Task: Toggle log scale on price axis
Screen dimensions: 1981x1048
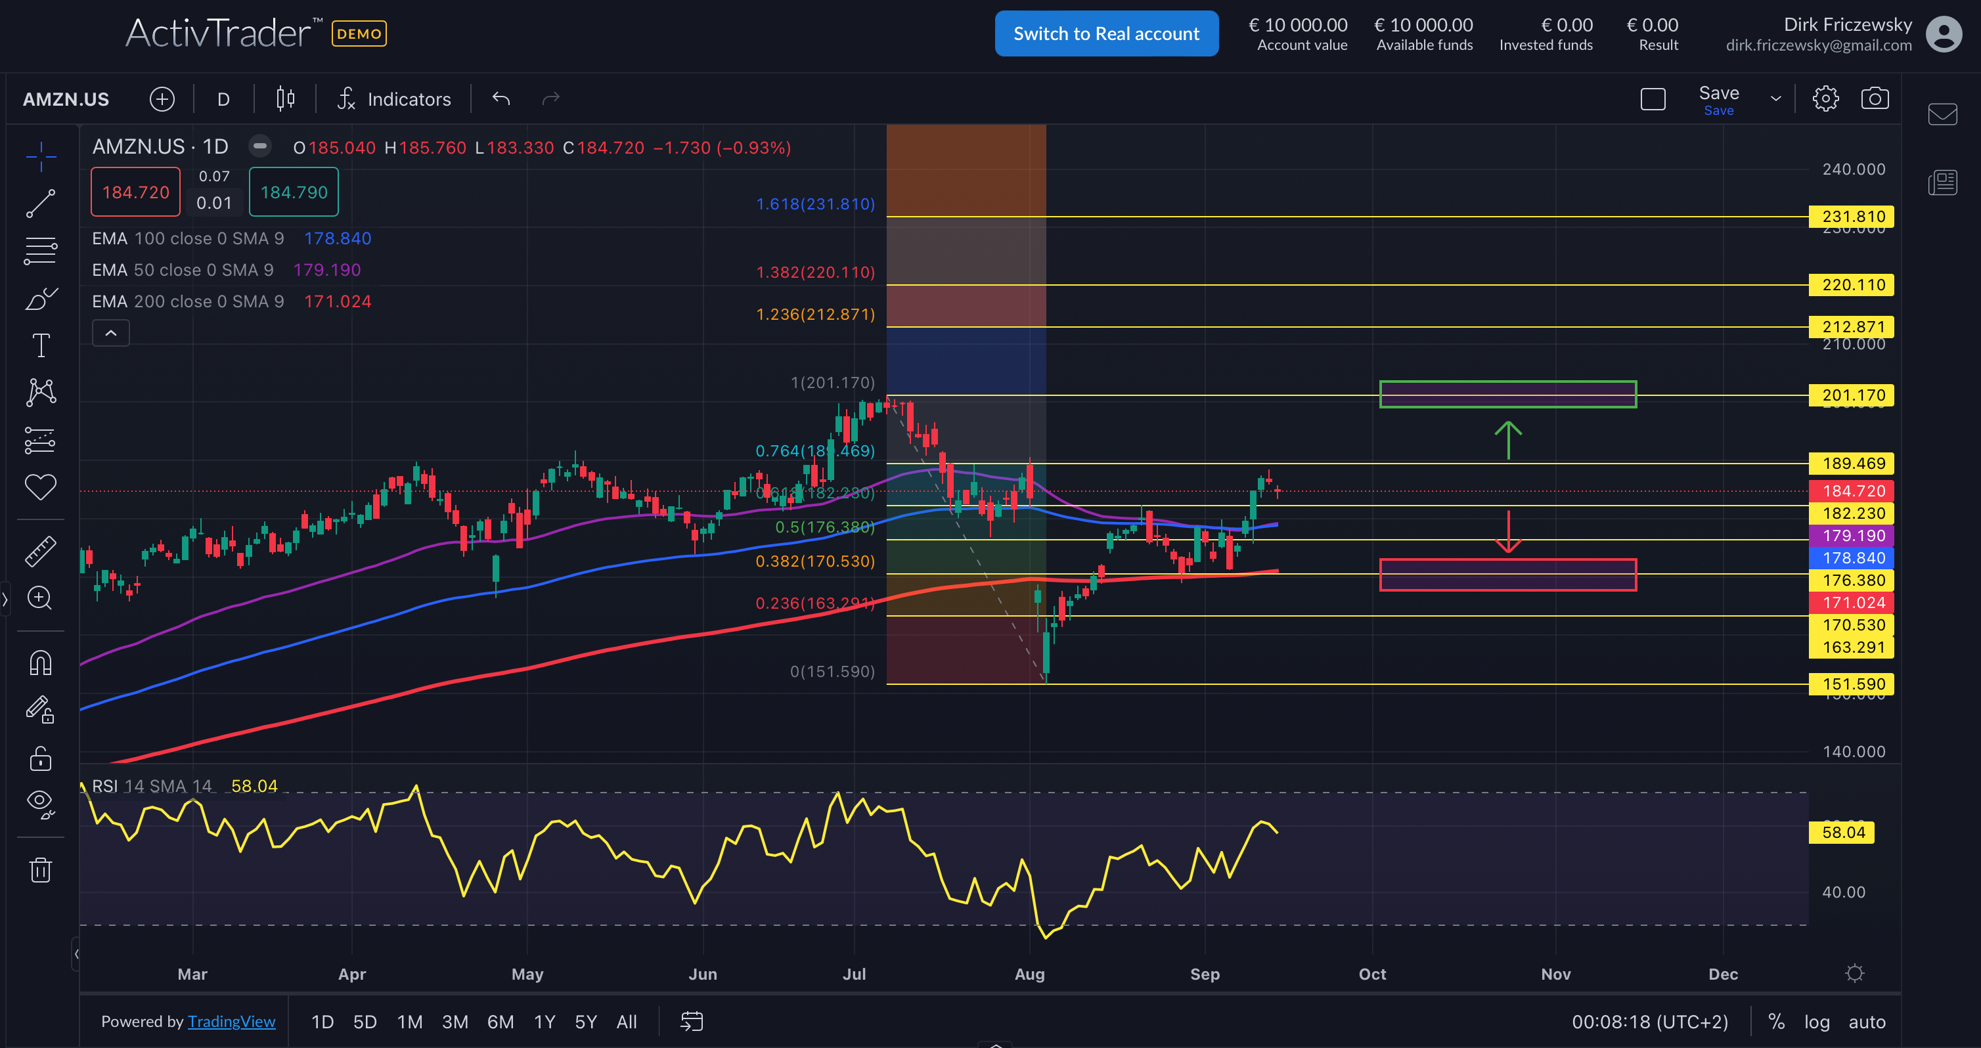Action: (x=1816, y=1022)
